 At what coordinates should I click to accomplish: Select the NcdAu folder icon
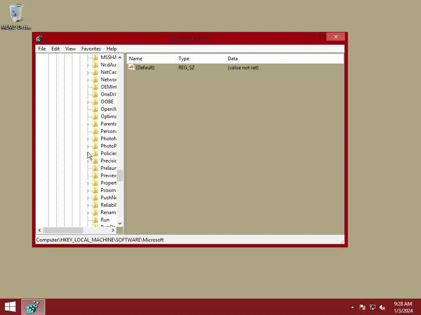[x=95, y=64]
